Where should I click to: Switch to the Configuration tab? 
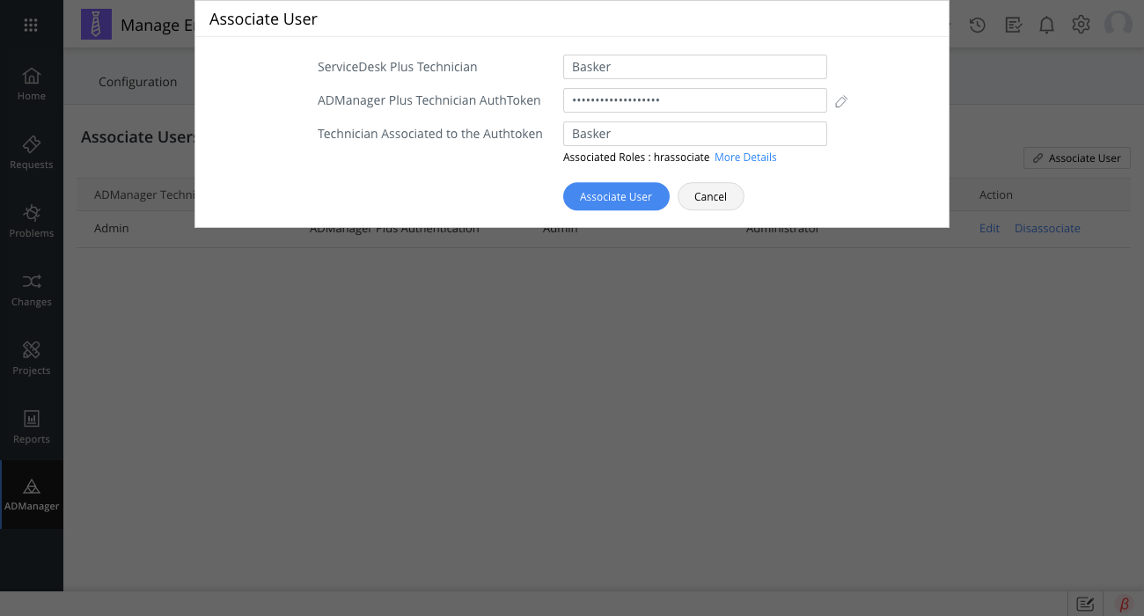[138, 81]
